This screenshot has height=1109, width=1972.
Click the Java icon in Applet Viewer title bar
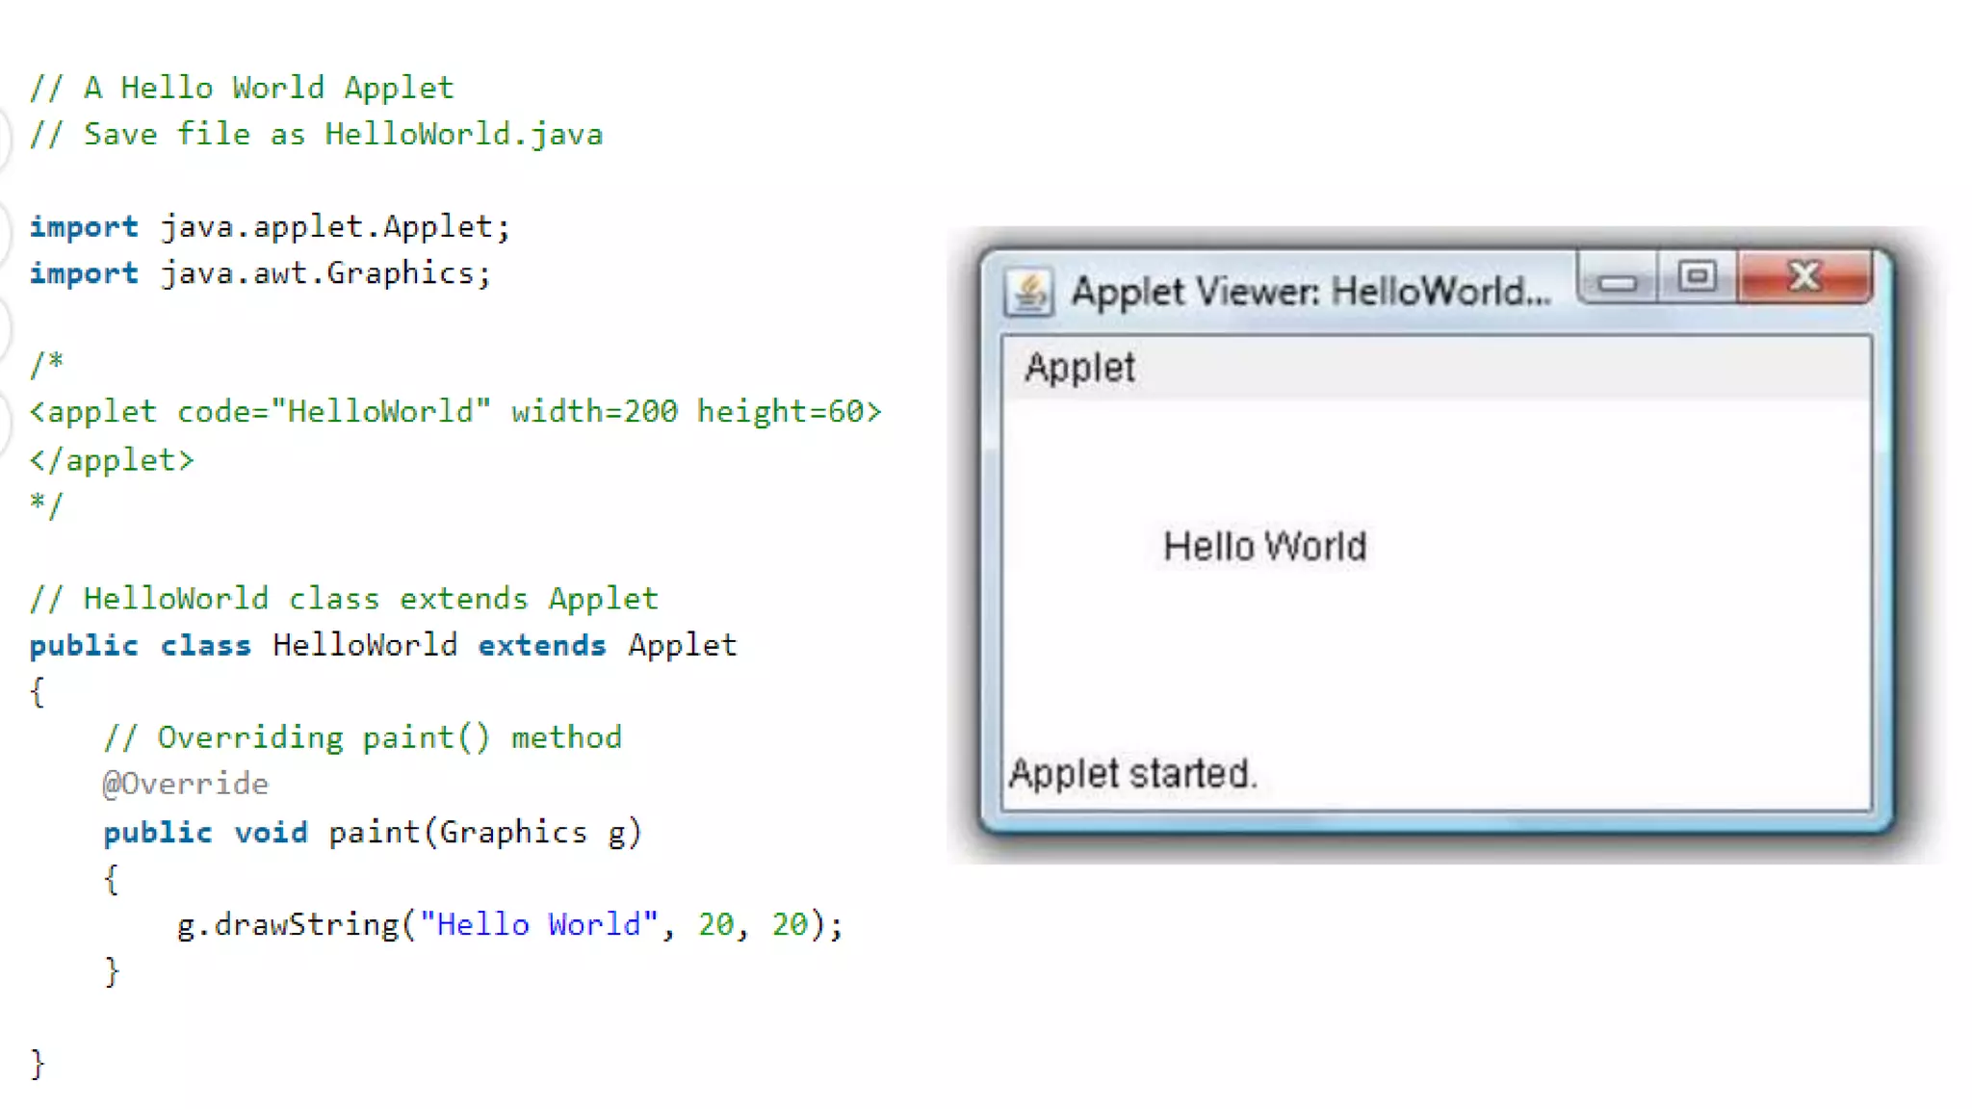click(x=1028, y=292)
